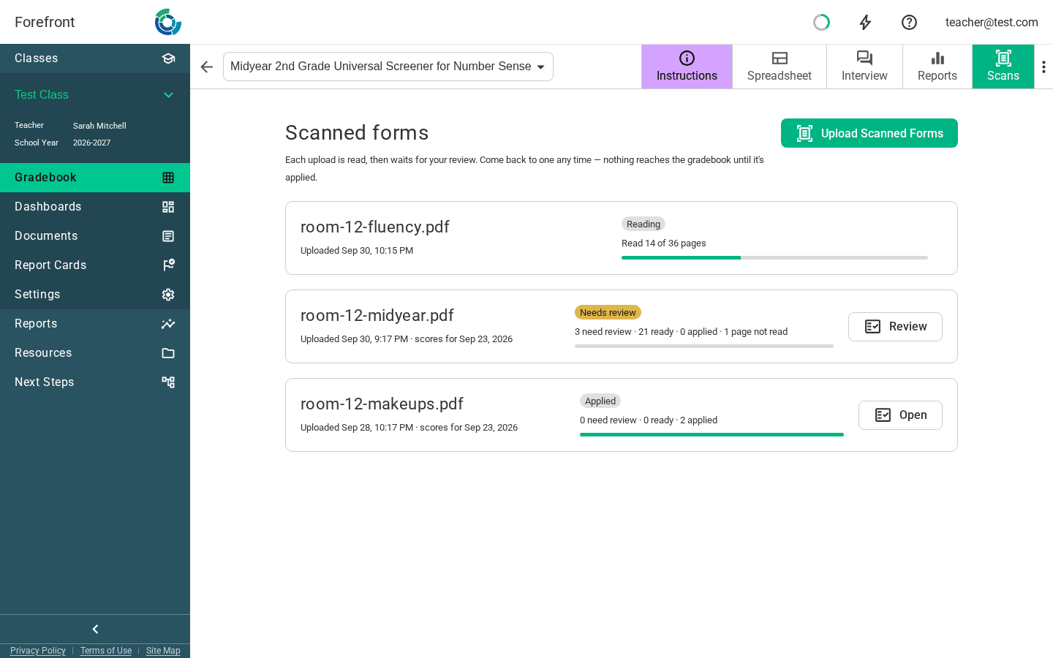Click the Classes graduation cap icon
Image resolution: width=1053 pixels, height=658 pixels.
pos(168,58)
